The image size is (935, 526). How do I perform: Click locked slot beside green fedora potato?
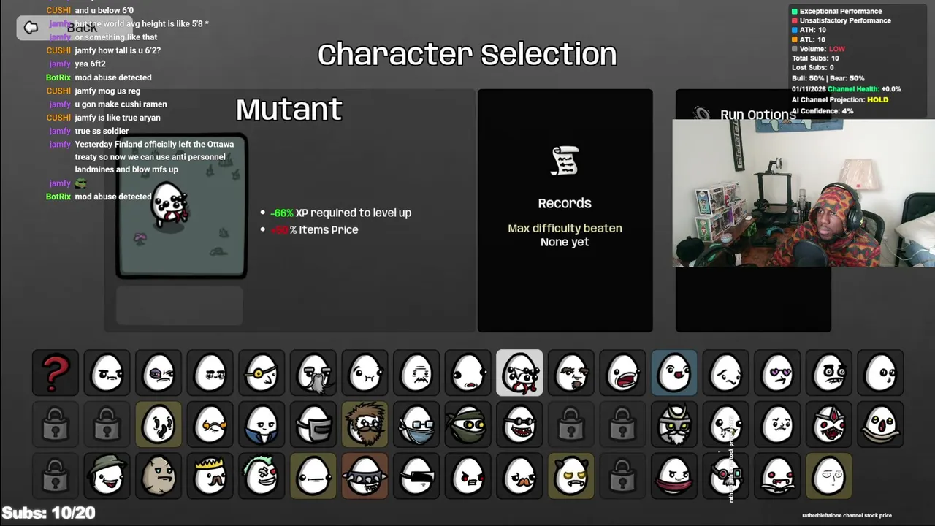(x=56, y=476)
